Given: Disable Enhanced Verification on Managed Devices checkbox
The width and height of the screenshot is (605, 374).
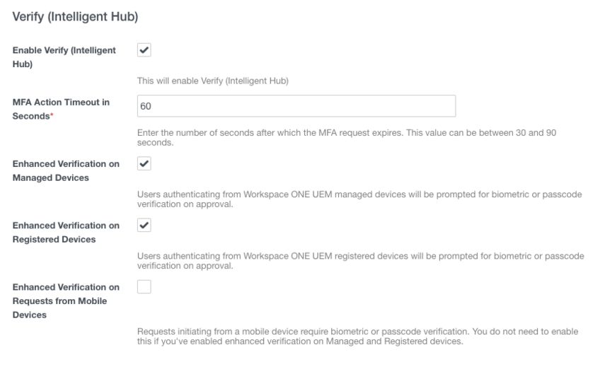Looking at the screenshot, I should click(x=144, y=163).
